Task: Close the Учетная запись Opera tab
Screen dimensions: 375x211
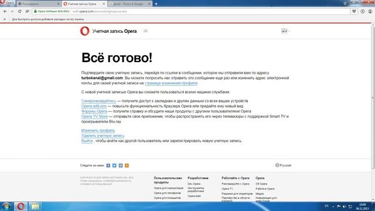Action: pos(104,4)
